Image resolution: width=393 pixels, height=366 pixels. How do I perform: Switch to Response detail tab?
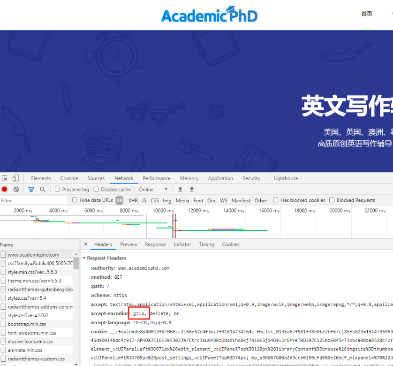click(155, 244)
